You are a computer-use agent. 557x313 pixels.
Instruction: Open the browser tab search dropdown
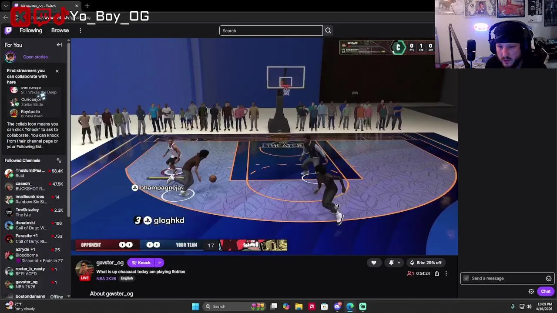tap(6, 6)
